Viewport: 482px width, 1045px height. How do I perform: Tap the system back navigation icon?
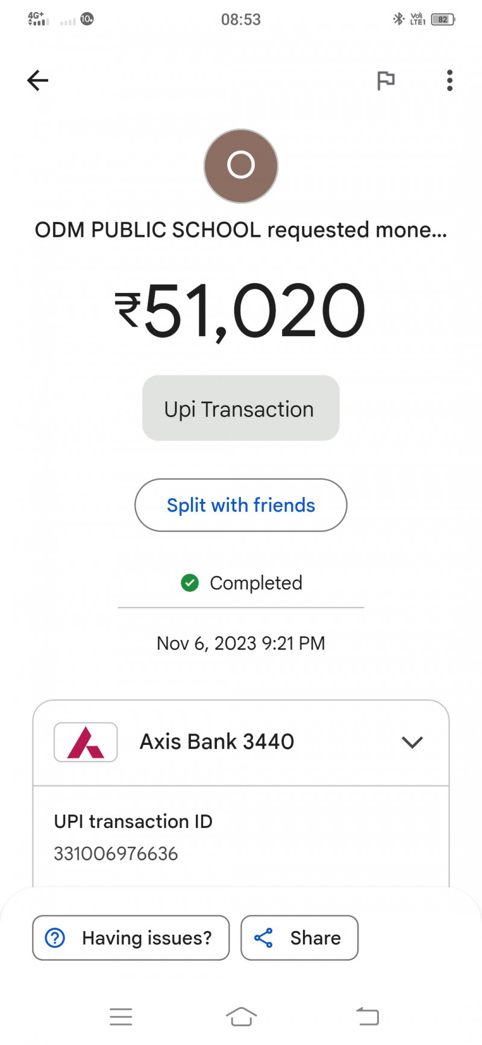click(367, 1017)
